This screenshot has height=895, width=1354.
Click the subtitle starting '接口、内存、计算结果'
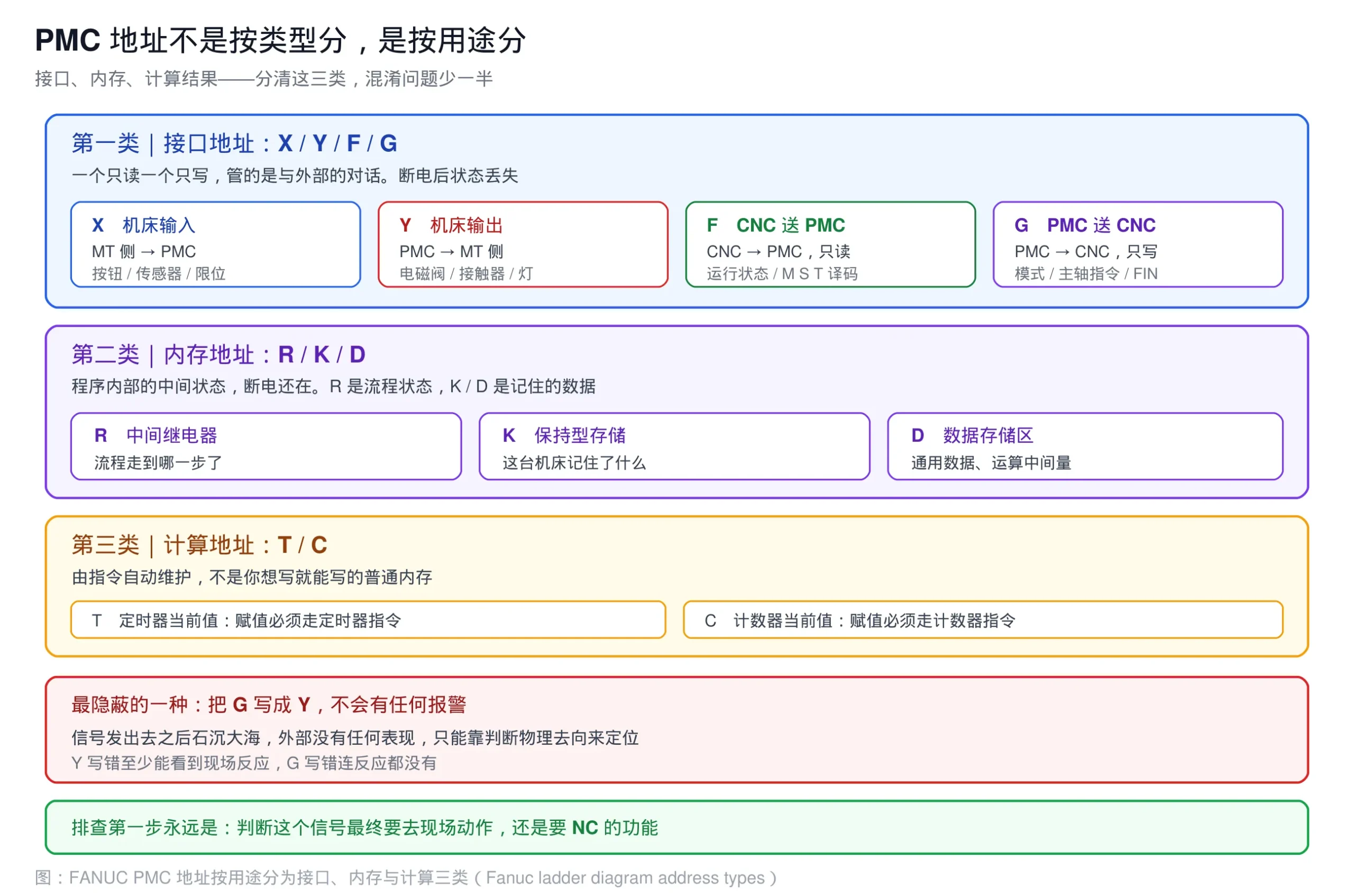[263, 79]
